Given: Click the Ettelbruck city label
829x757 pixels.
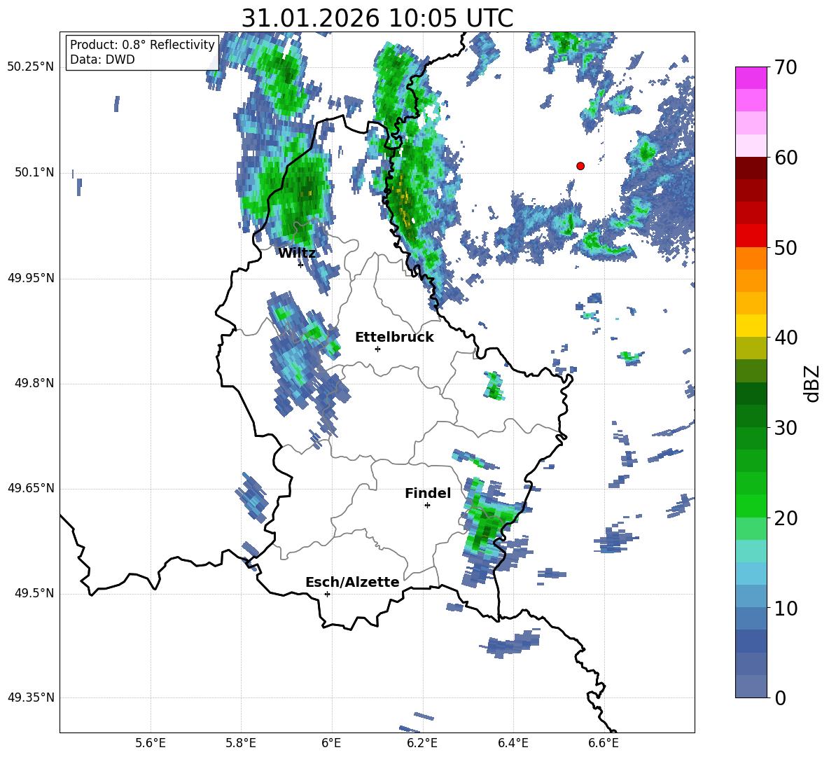Looking at the screenshot, I should click(x=394, y=338).
